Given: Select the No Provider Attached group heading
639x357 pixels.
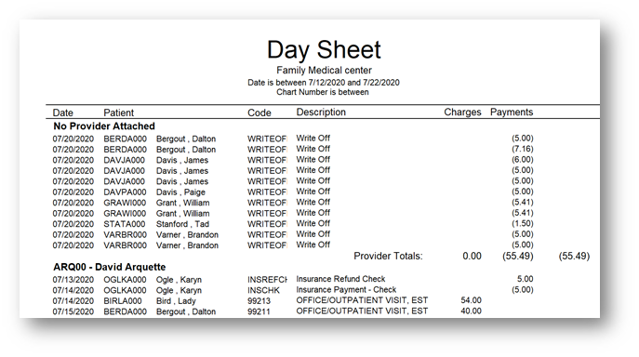Looking at the screenshot, I should pyautogui.click(x=104, y=126).
